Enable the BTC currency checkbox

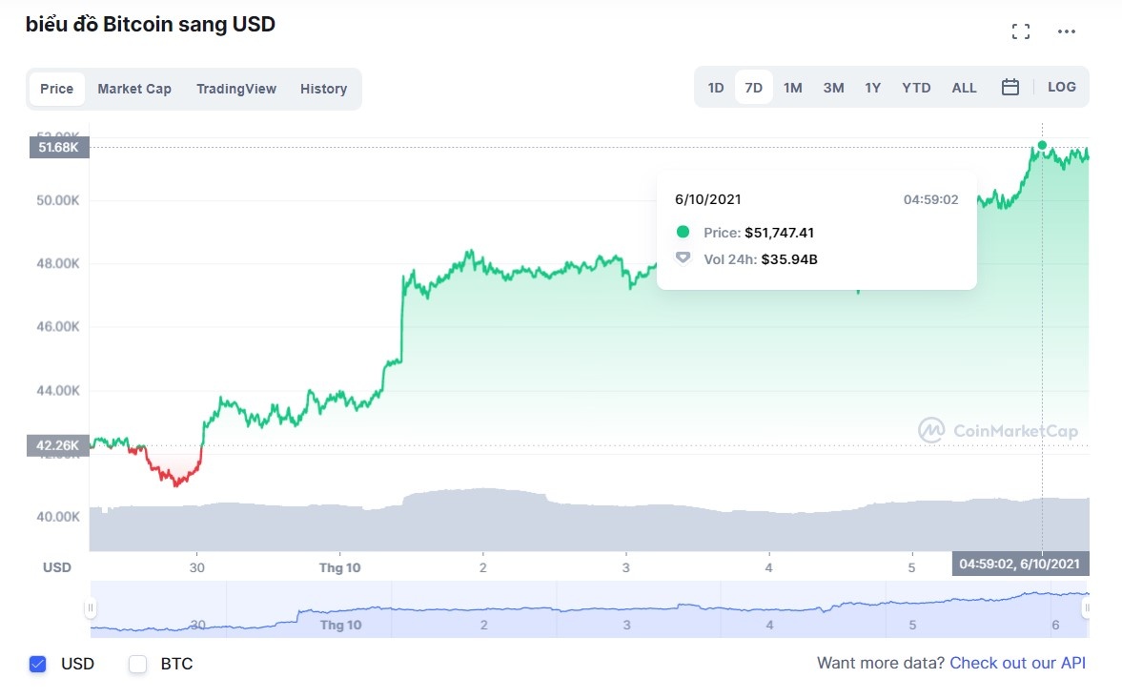point(138,664)
